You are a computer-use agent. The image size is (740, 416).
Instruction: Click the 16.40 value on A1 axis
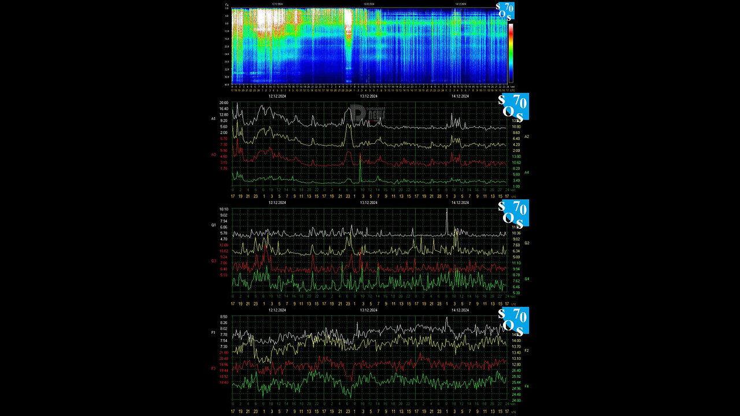pos(224,109)
